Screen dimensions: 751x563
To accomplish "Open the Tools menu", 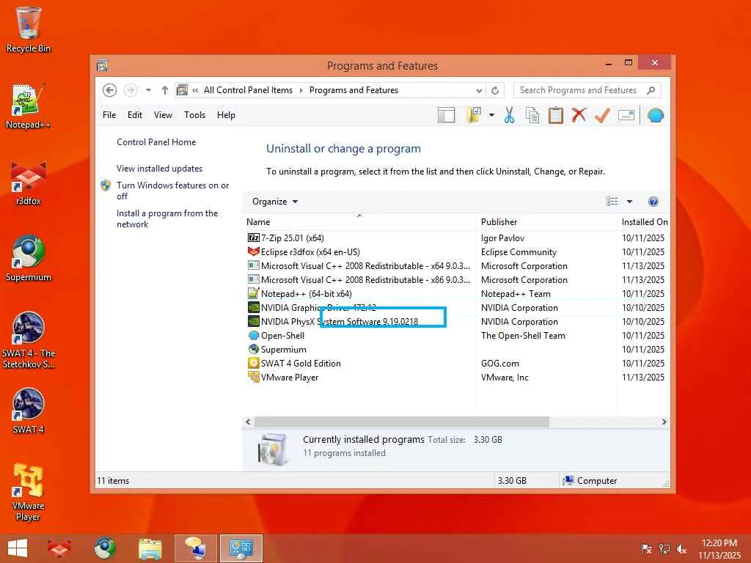I will pos(194,115).
